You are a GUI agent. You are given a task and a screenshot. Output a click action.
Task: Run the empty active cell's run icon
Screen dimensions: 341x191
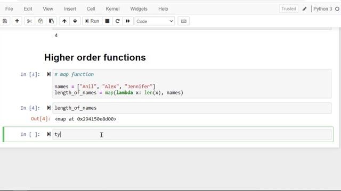pyautogui.click(x=48, y=134)
